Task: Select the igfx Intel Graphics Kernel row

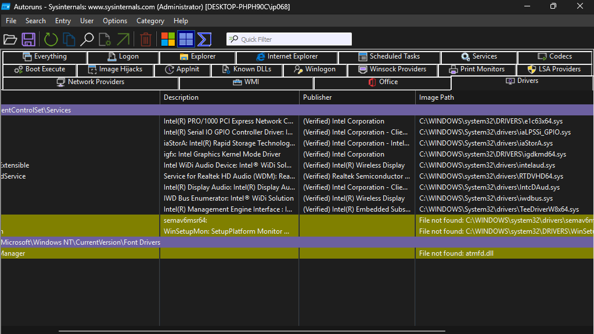Action: [297, 154]
